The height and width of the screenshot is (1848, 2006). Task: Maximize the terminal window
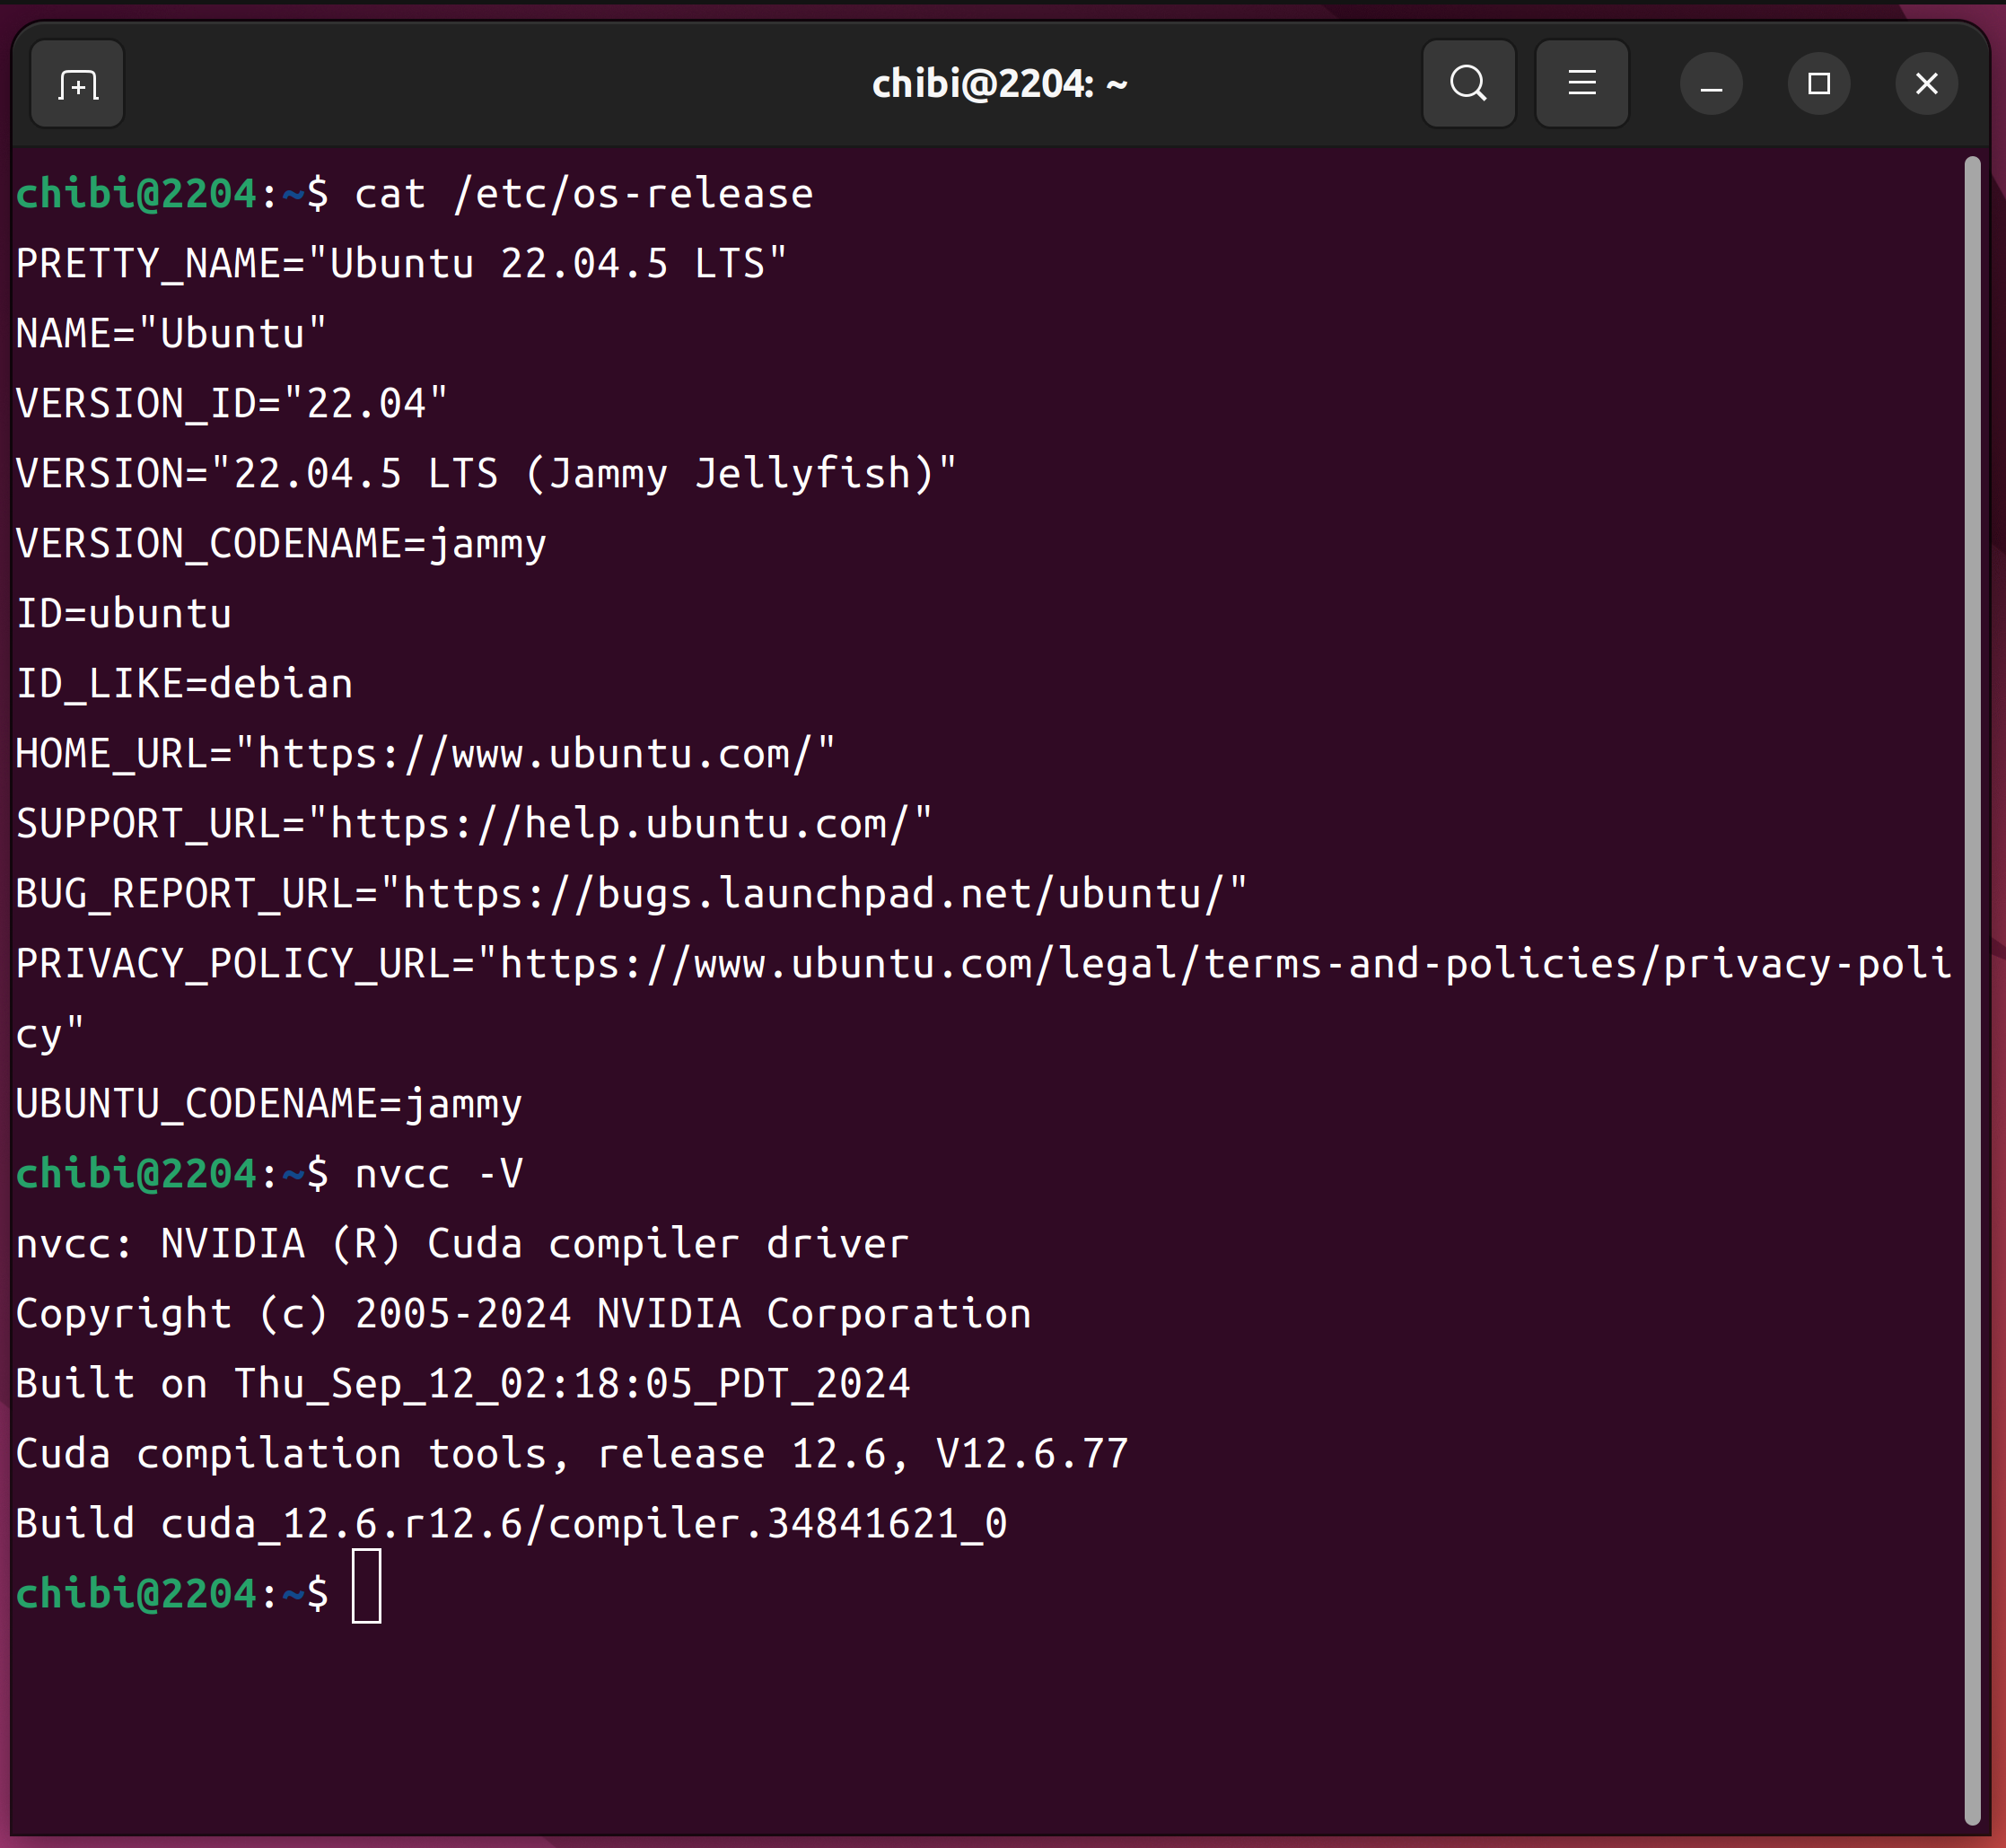[x=1818, y=84]
